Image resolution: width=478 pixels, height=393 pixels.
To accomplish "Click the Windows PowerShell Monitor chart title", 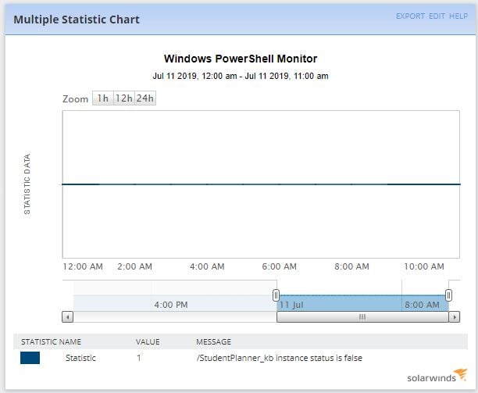I will (241, 59).
